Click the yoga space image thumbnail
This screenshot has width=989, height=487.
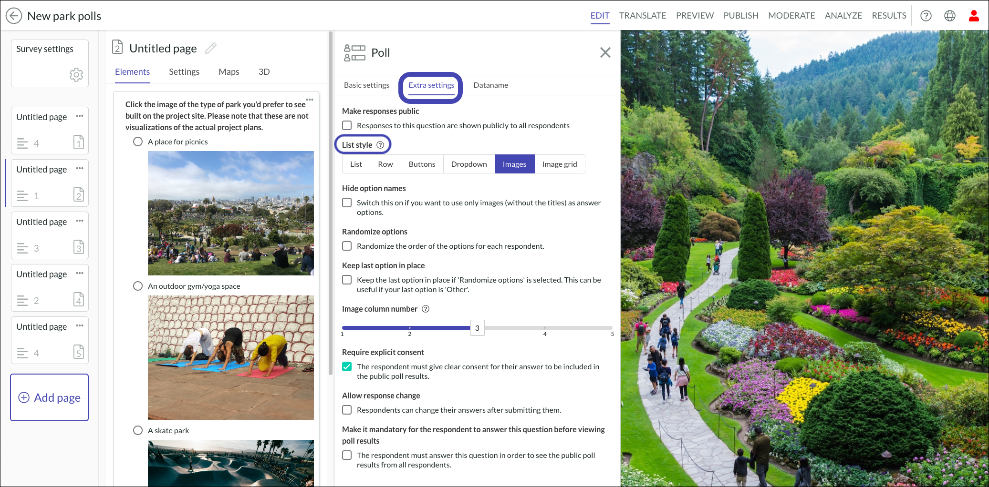pos(231,357)
